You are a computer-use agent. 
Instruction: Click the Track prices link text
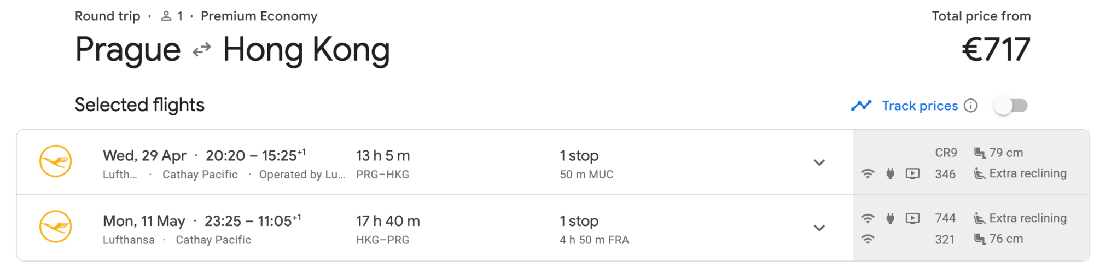920,106
